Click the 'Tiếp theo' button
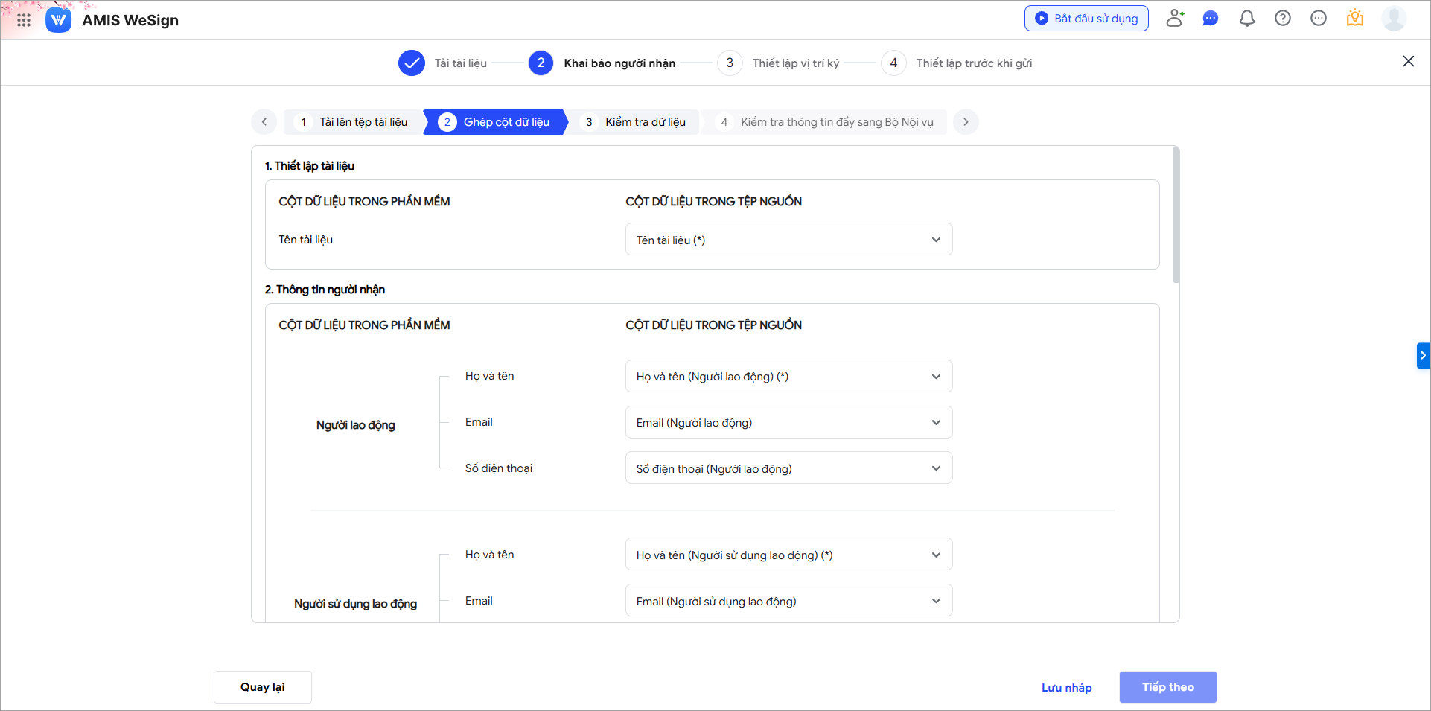1431x711 pixels. [x=1167, y=687]
